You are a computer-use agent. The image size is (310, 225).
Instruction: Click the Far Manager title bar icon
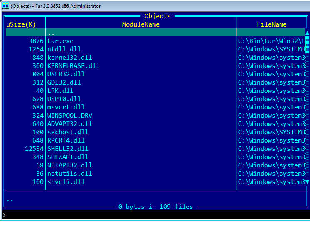pyautogui.click(x=5, y=6)
